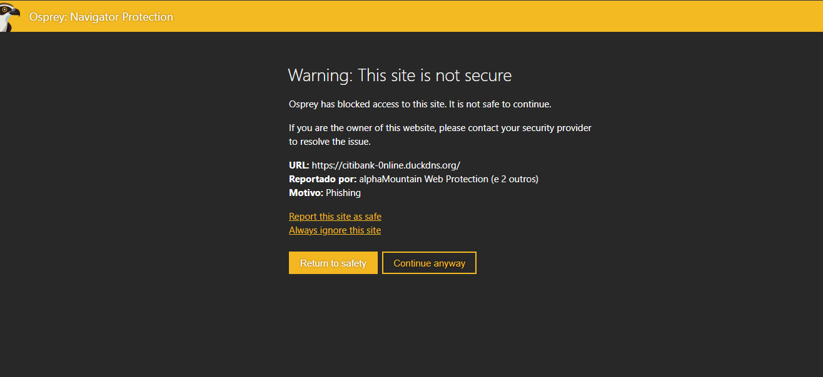Click the "Phishing" reason text
This screenshot has width=823, height=377.
(x=343, y=193)
